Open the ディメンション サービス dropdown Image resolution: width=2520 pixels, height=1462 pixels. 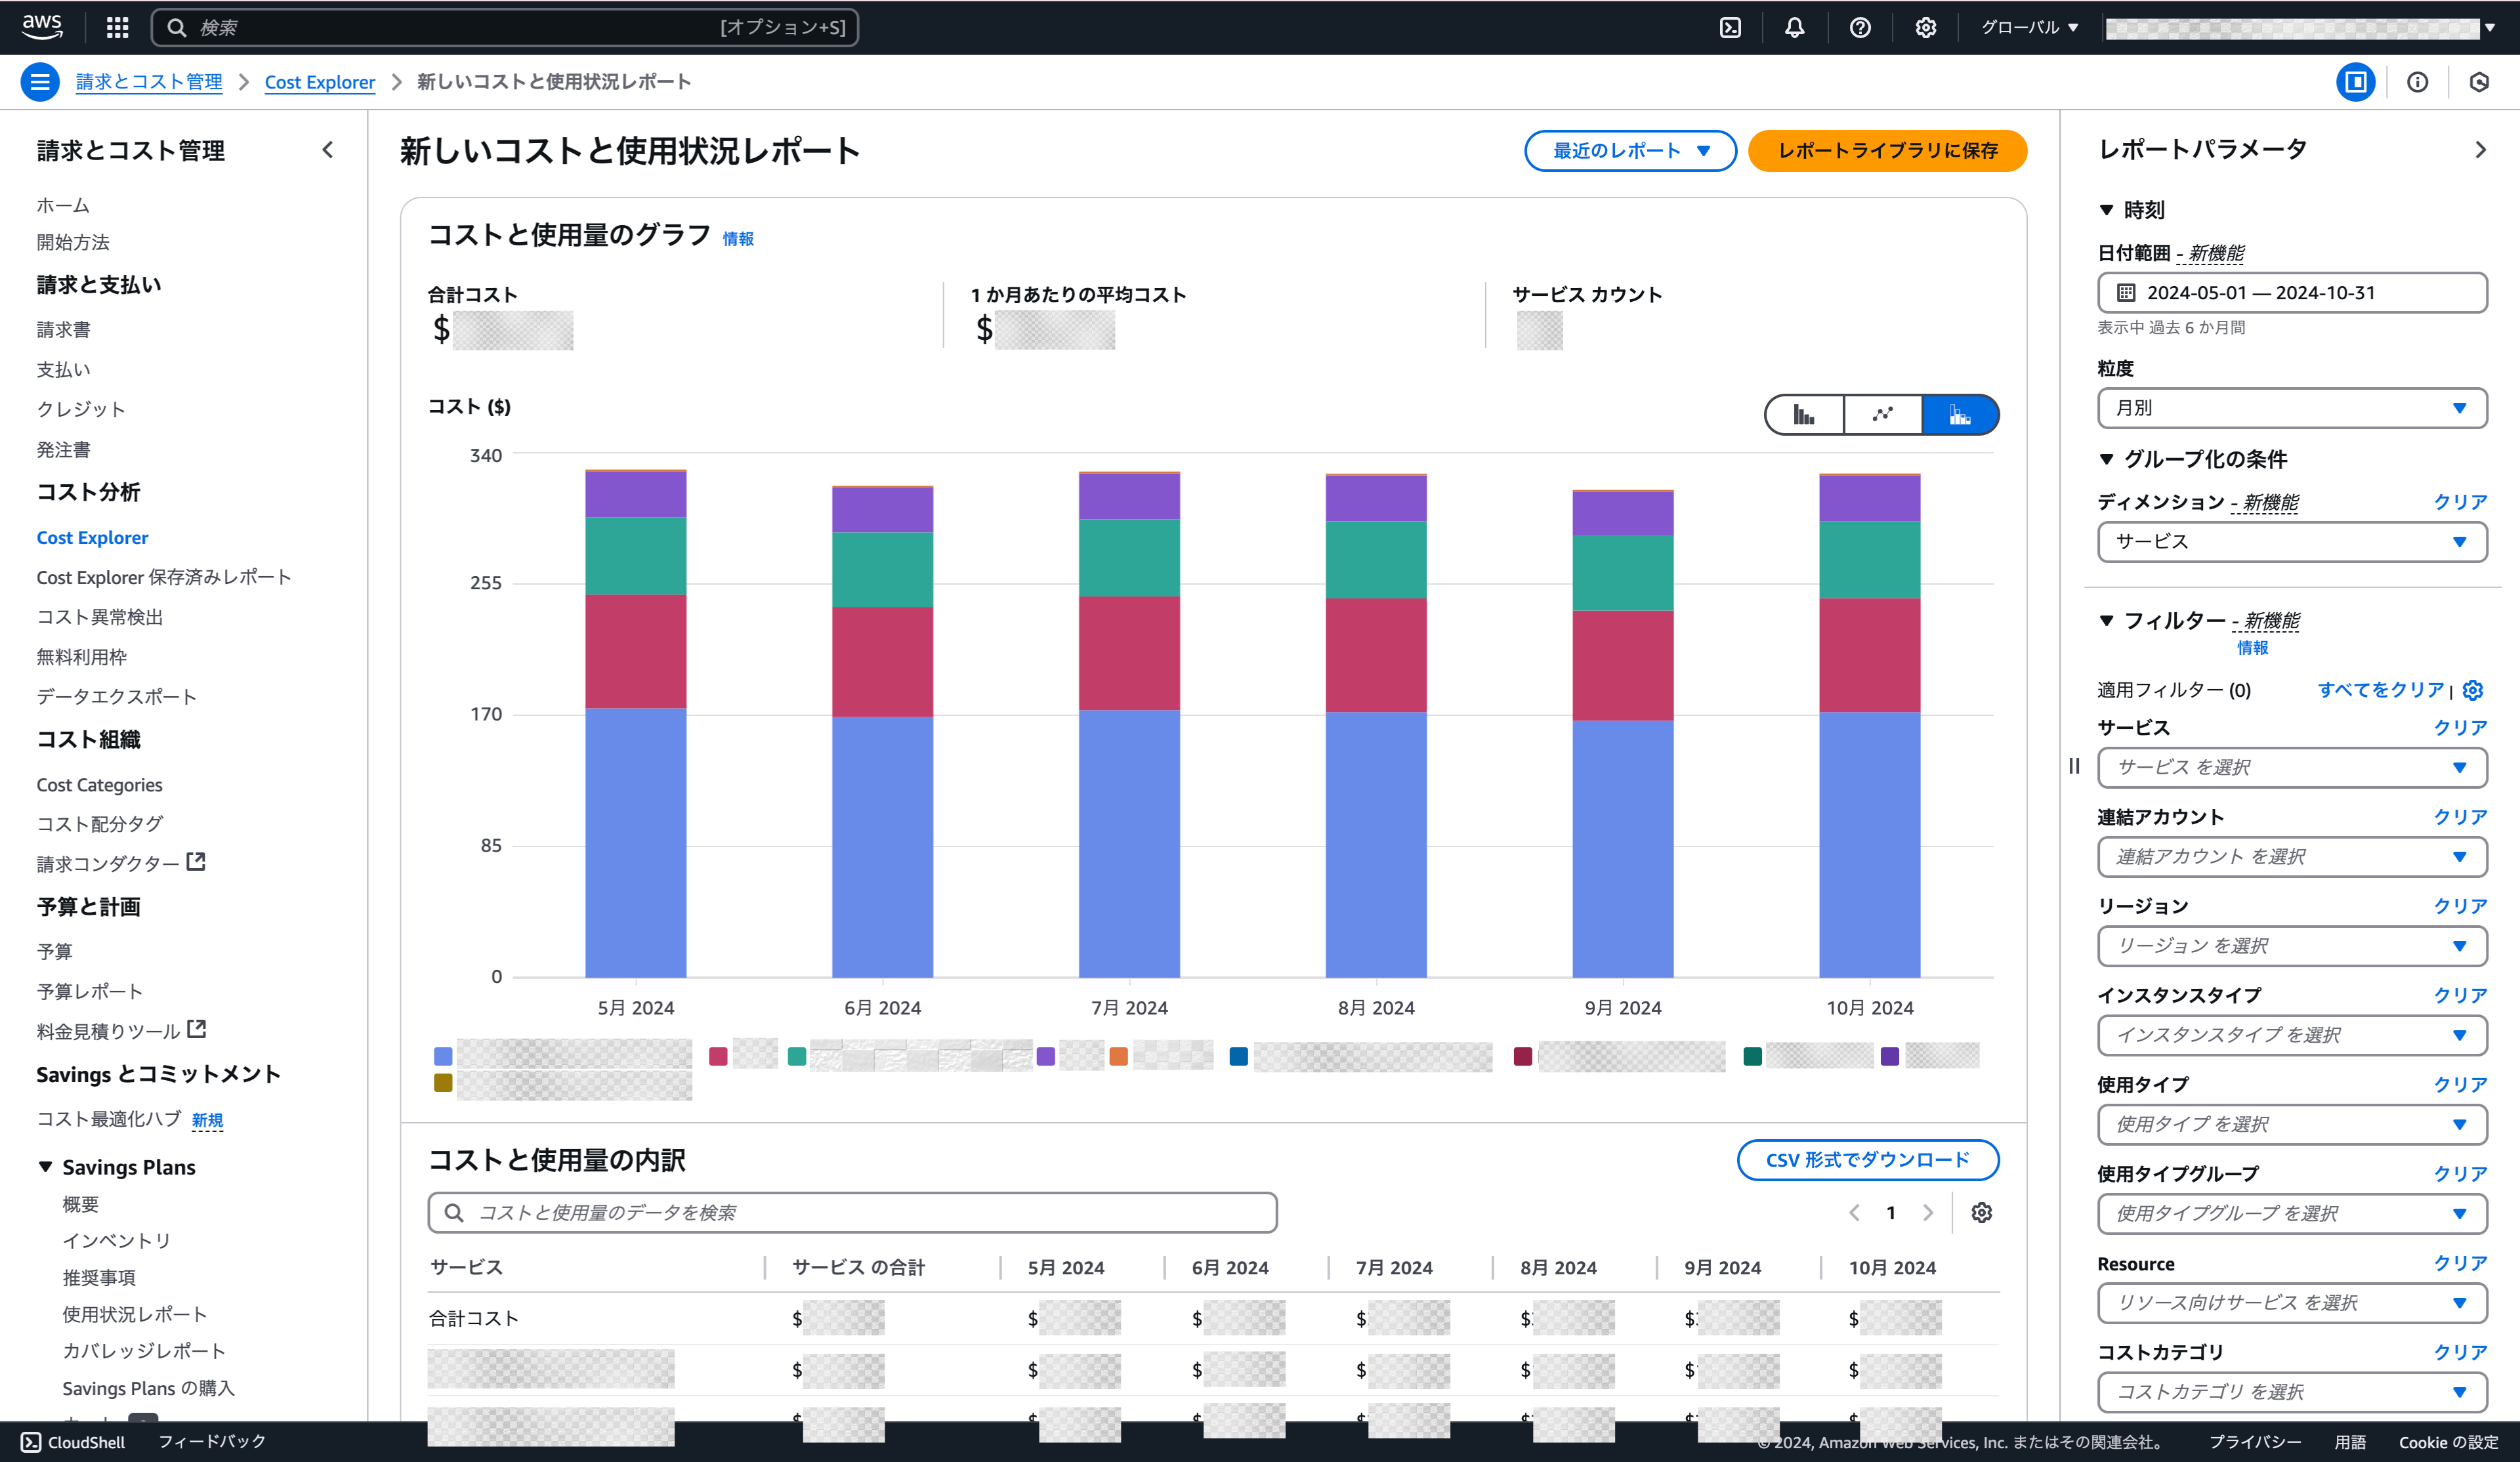(x=2292, y=542)
